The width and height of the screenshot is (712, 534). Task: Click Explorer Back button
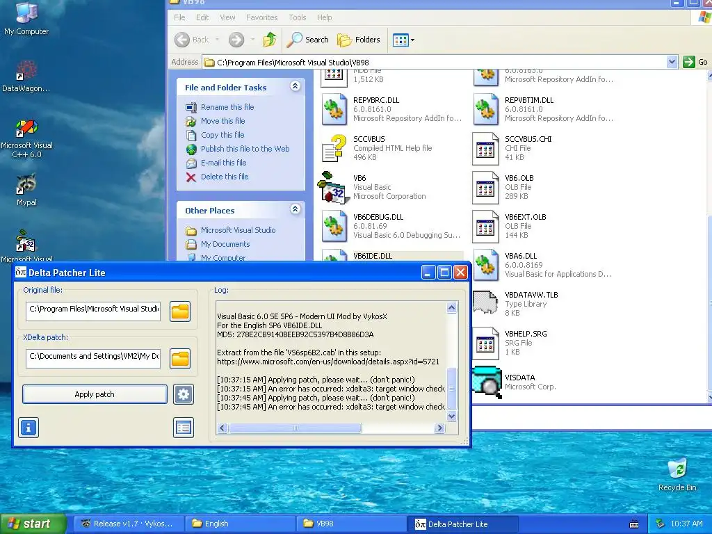pos(192,40)
